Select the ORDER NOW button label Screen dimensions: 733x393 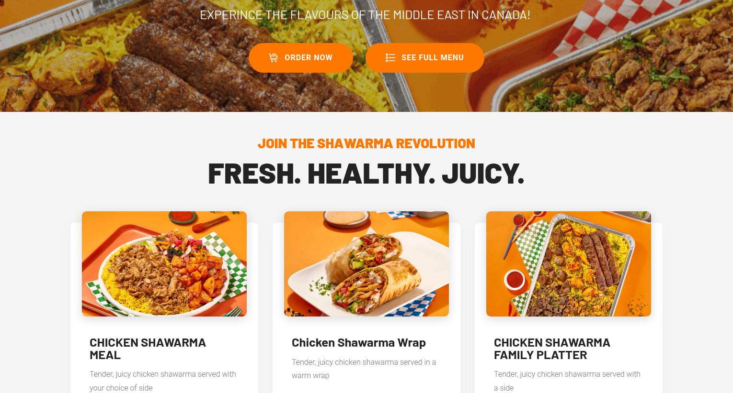coord(309,58)
